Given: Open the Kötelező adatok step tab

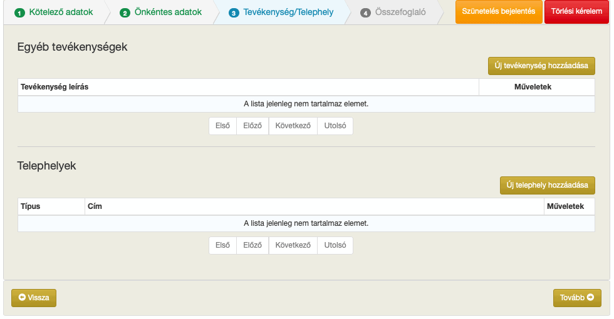Looking at the screenshot, I should coord(54,12).
